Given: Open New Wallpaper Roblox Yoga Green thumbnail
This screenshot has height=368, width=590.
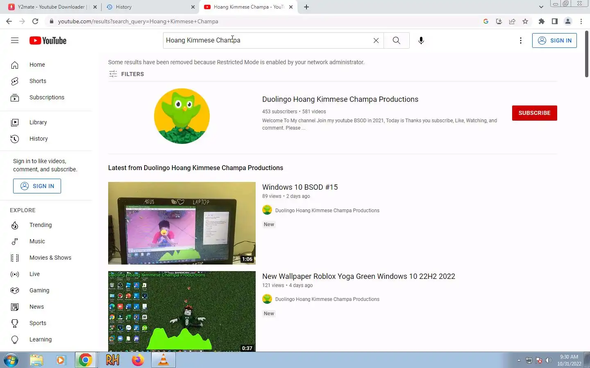Looking at the screenshot, I should click(x=182, y=311).
